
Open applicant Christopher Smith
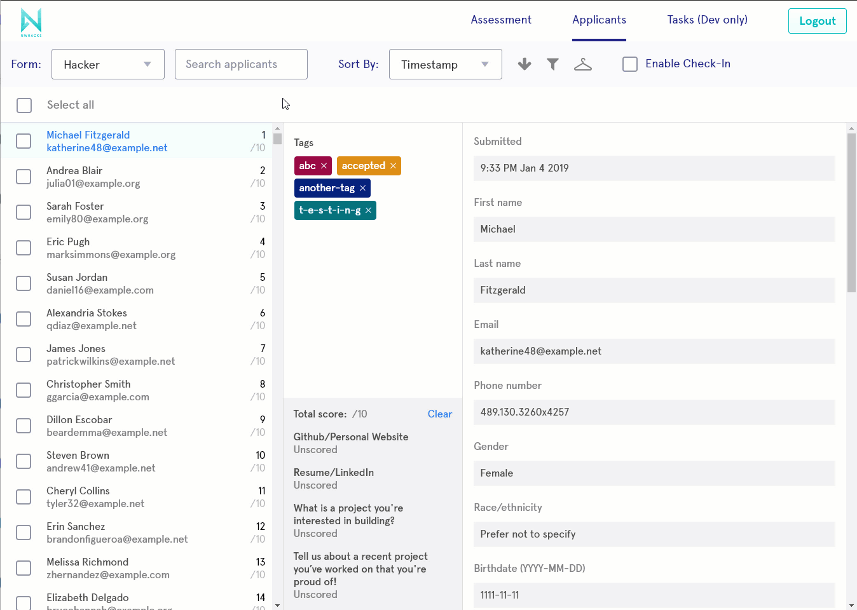click(136, 390)
